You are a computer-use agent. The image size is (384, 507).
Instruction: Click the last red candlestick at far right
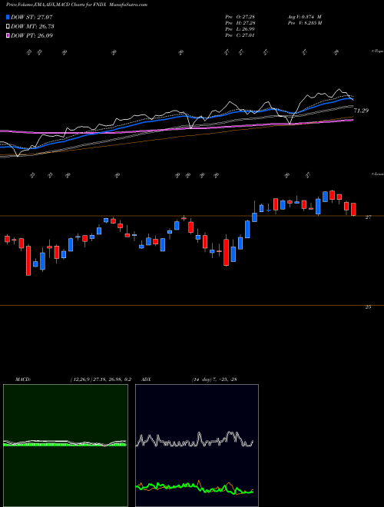pos(353,209)
